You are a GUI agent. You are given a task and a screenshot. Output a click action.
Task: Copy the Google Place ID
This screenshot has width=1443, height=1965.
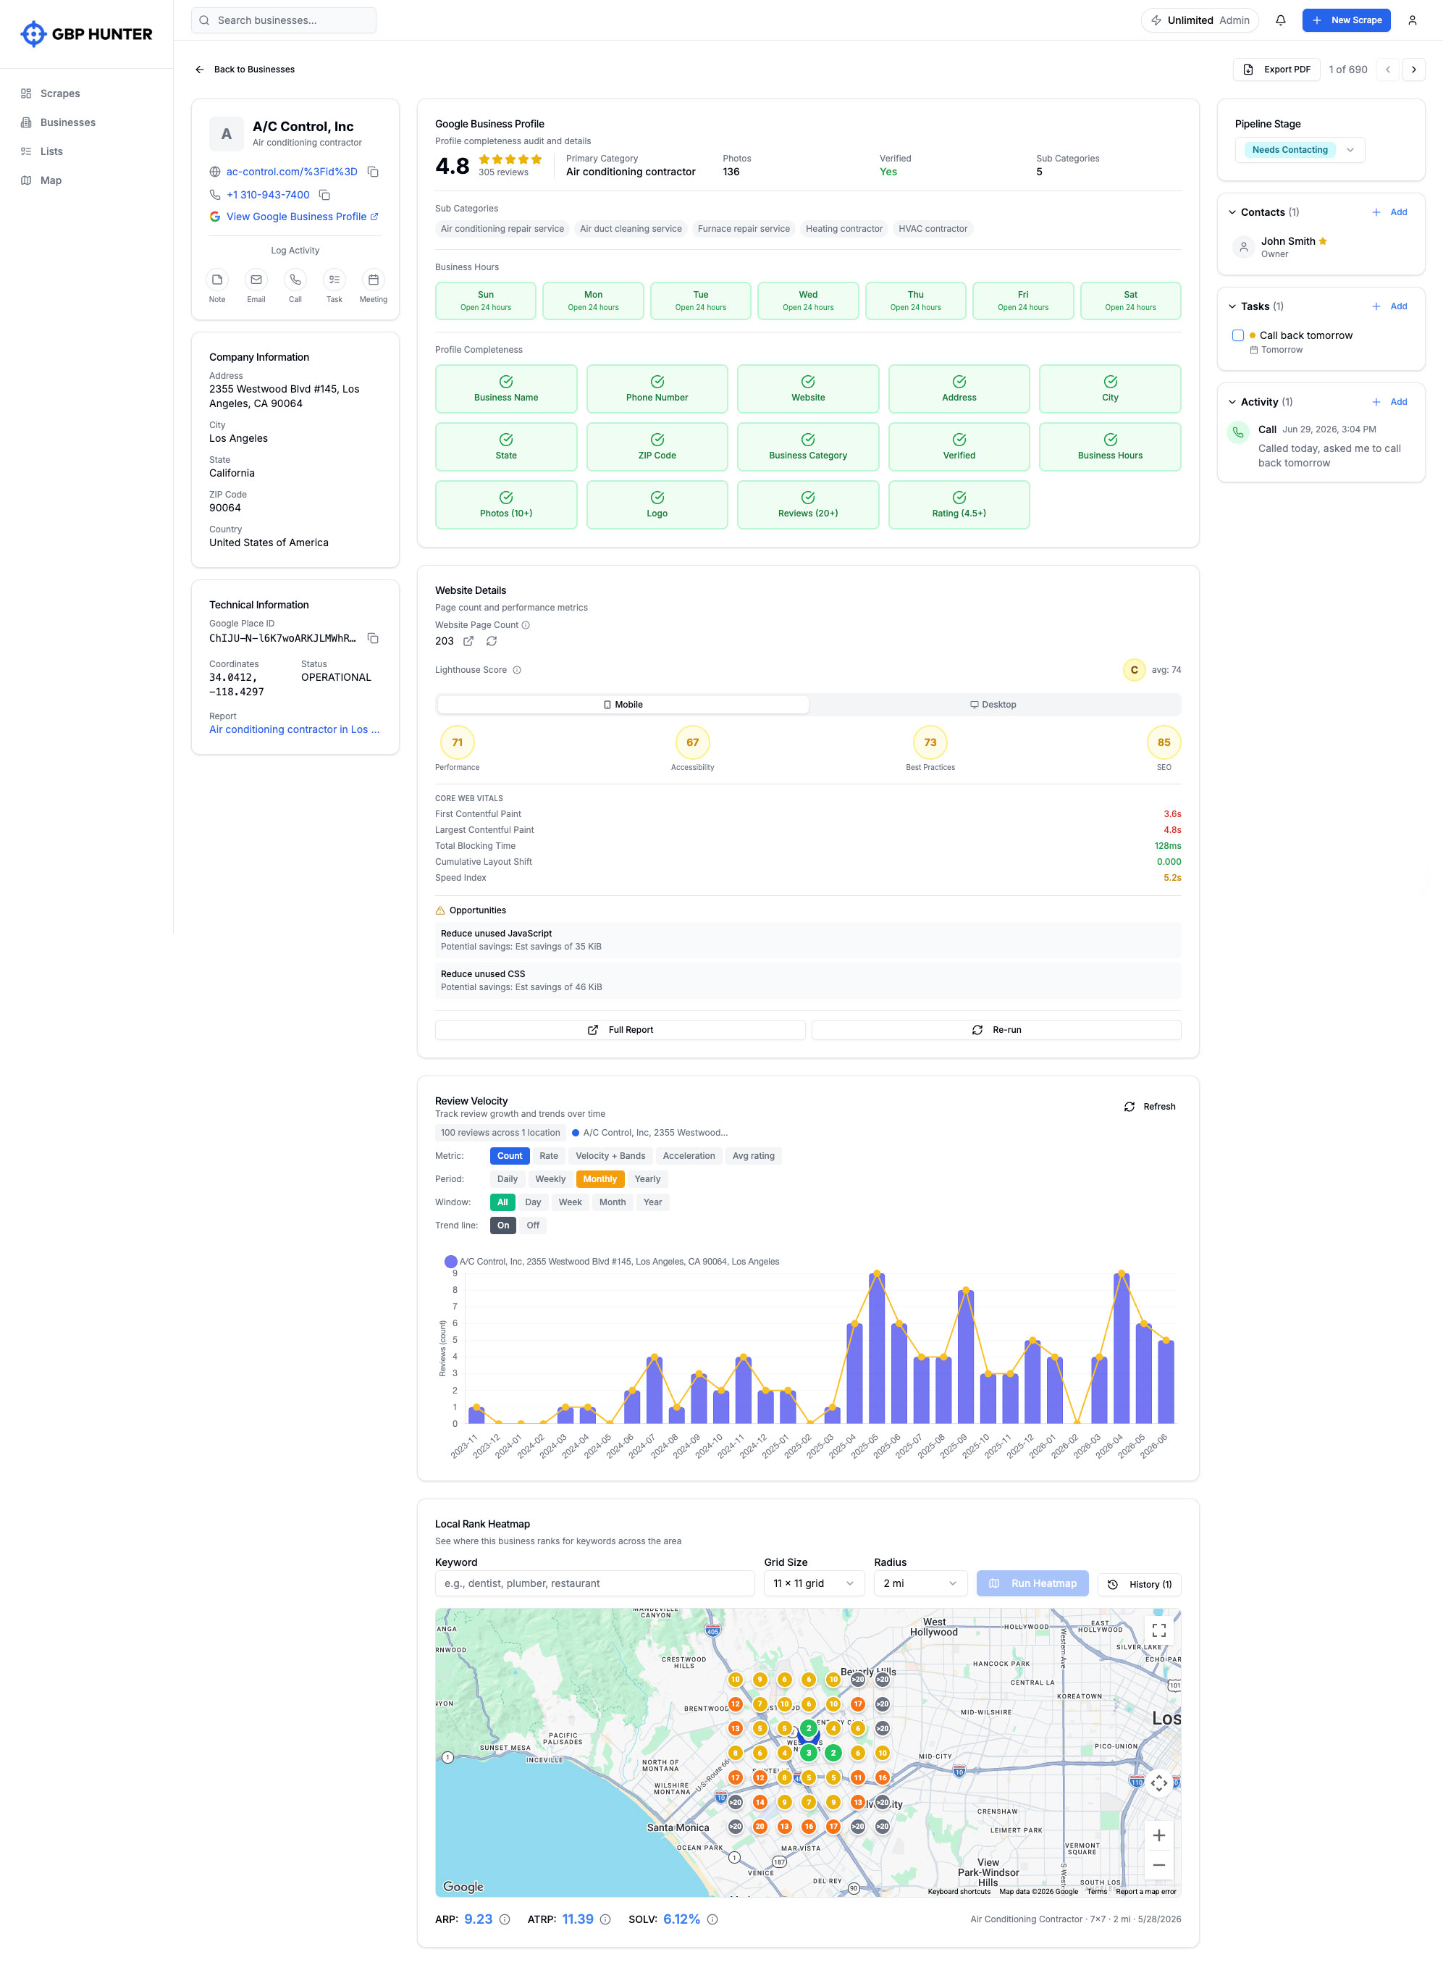tap(373, 639)
